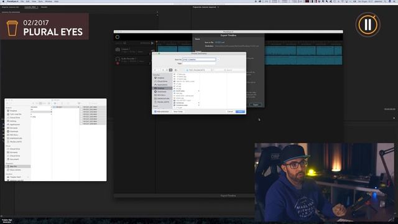Click the selected folder in Finder's second column

pyautogui.click(x=66, y=107)
